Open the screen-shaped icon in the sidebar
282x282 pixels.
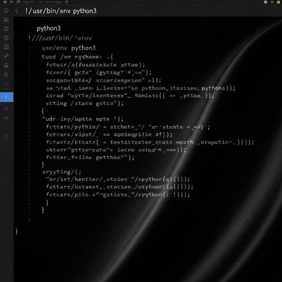6,20
